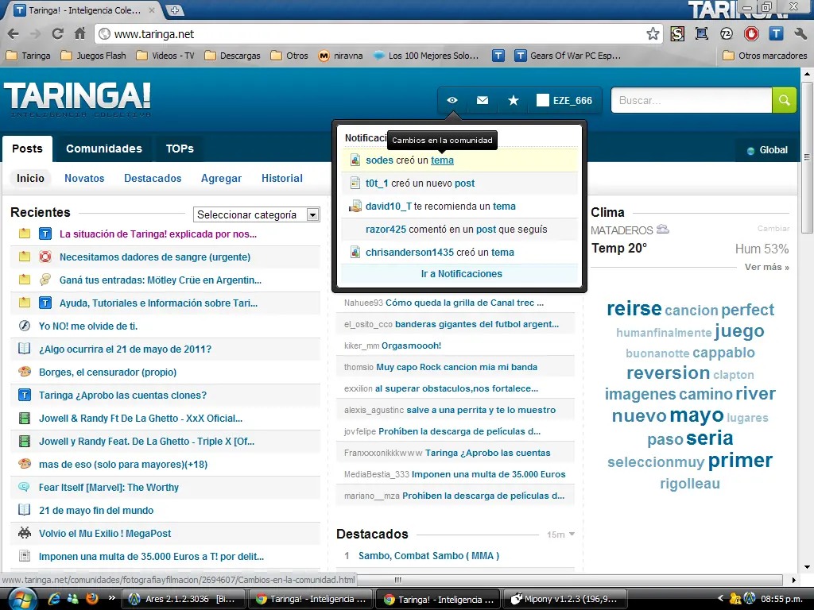The height and width of the screenshot is (610, 814).
Task: Open 'Orgasmoooh!' post by kiker_mm
Action: pos(411,346)
